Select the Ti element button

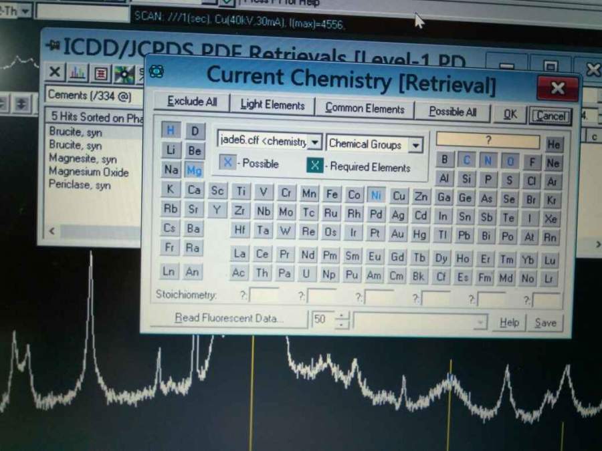coord(241,191)
